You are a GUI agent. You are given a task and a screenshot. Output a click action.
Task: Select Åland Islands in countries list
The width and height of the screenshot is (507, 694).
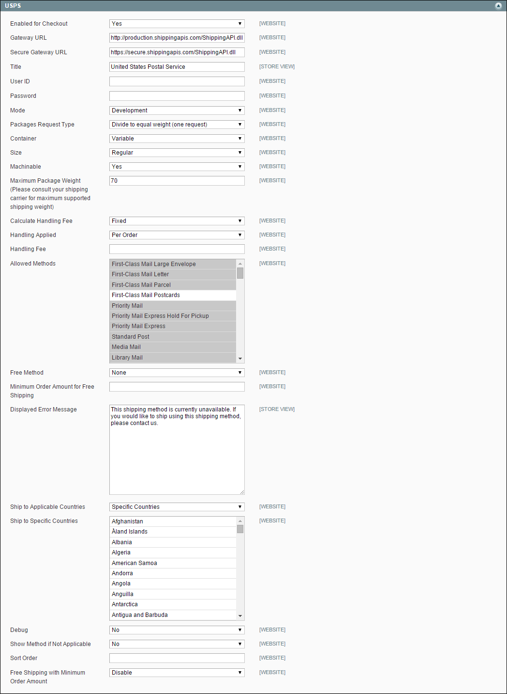(173, 532)
